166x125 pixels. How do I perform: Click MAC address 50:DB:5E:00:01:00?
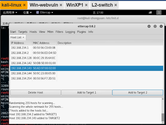click(x=44, y=63)
